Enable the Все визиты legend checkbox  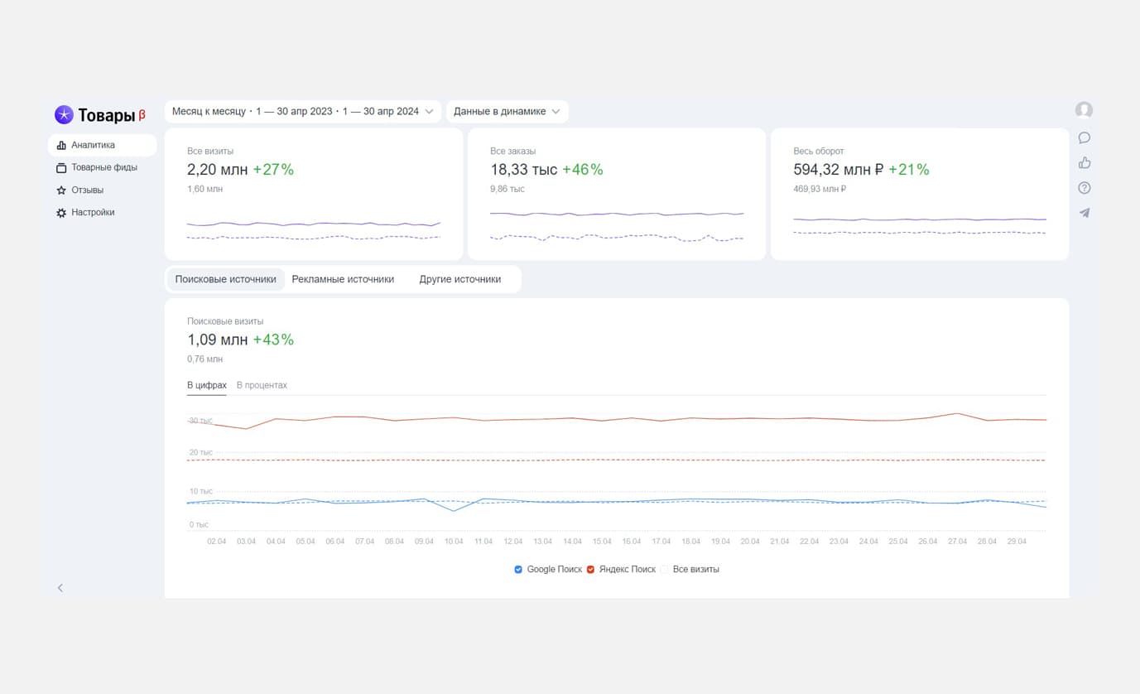pos(664,570)
